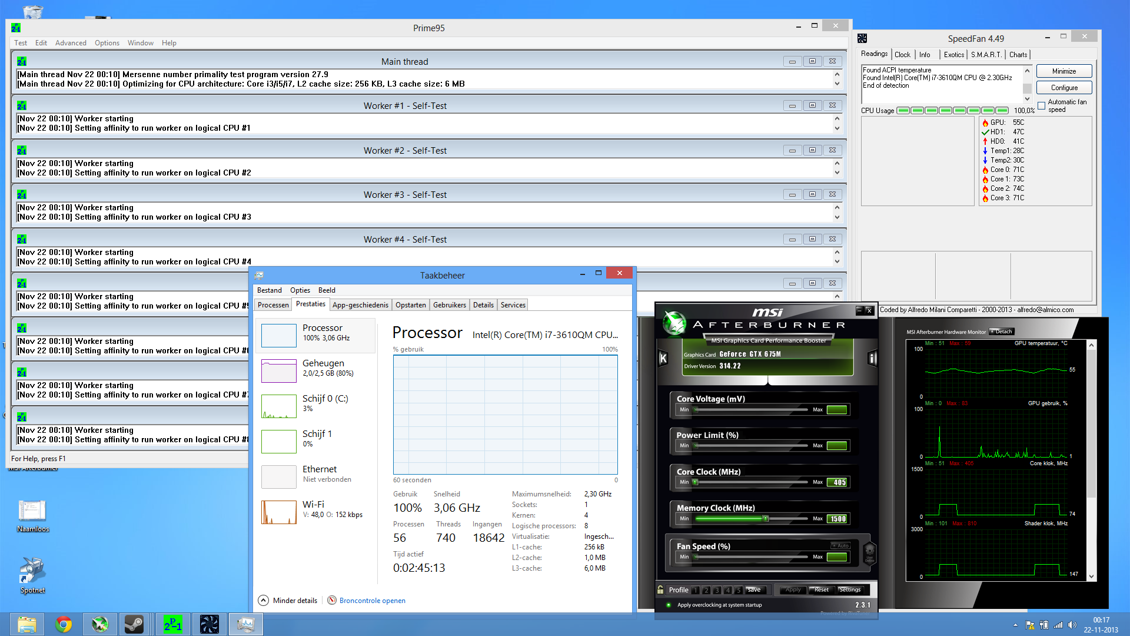Click the Memory Clock slider handle
The height and width of the screenshot is (636, 1130).
pos(766,519)
